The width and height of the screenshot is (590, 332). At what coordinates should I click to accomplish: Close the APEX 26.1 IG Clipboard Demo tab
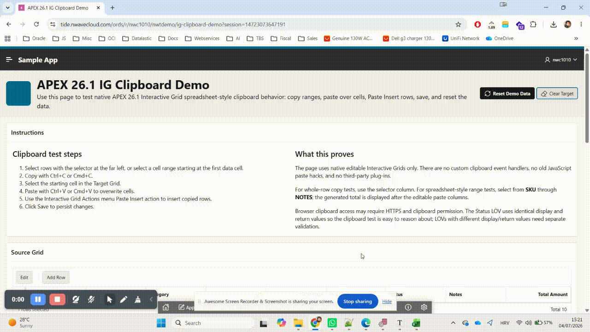click(99, 8)
